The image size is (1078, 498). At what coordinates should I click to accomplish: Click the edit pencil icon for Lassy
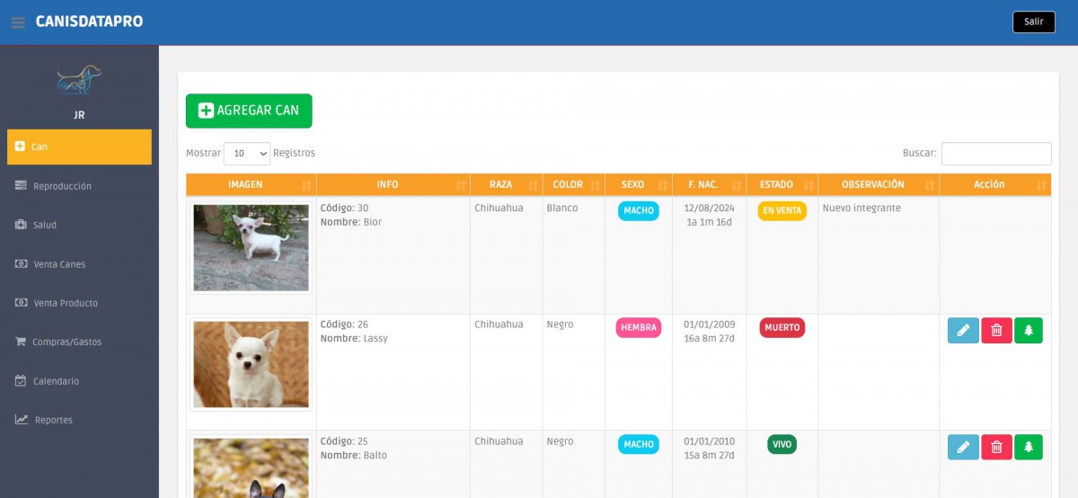(963, 331)
